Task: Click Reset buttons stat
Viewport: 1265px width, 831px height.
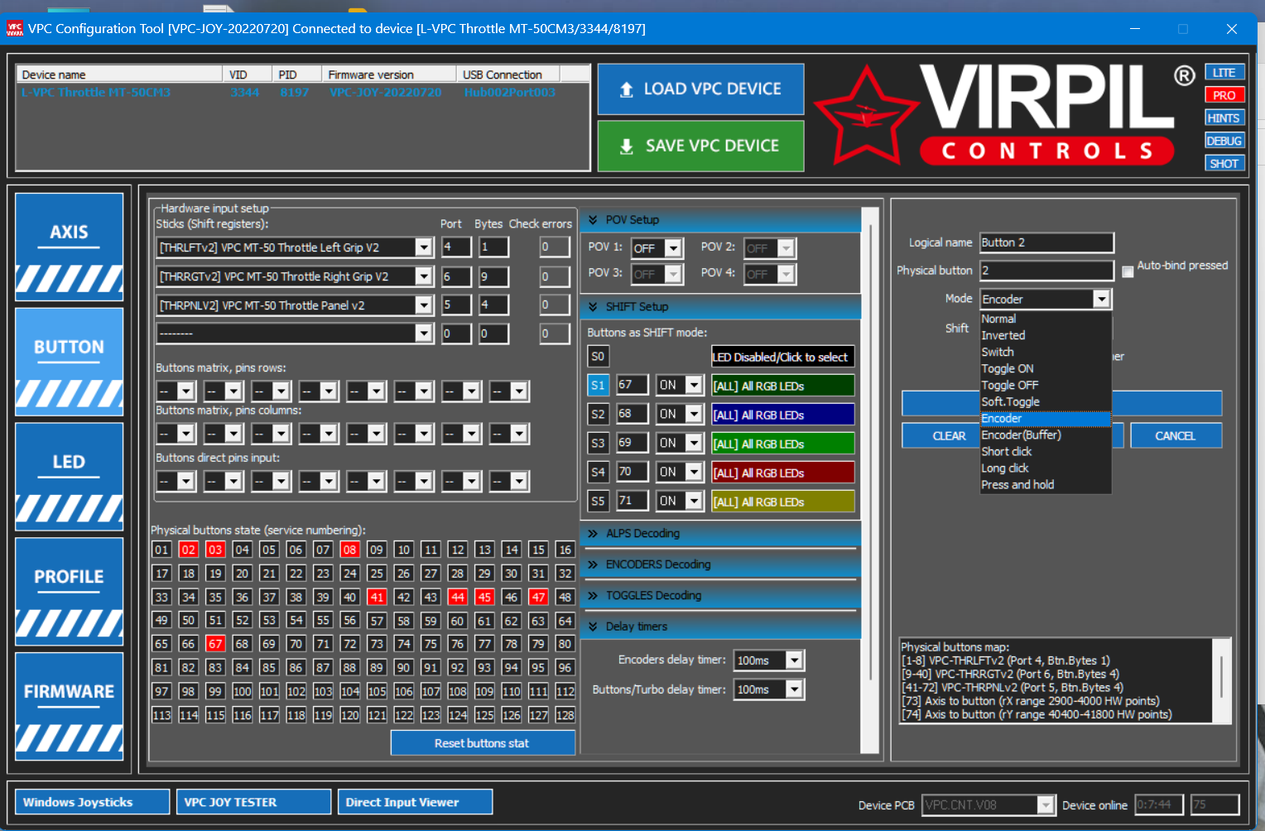Action: [483, 743]
